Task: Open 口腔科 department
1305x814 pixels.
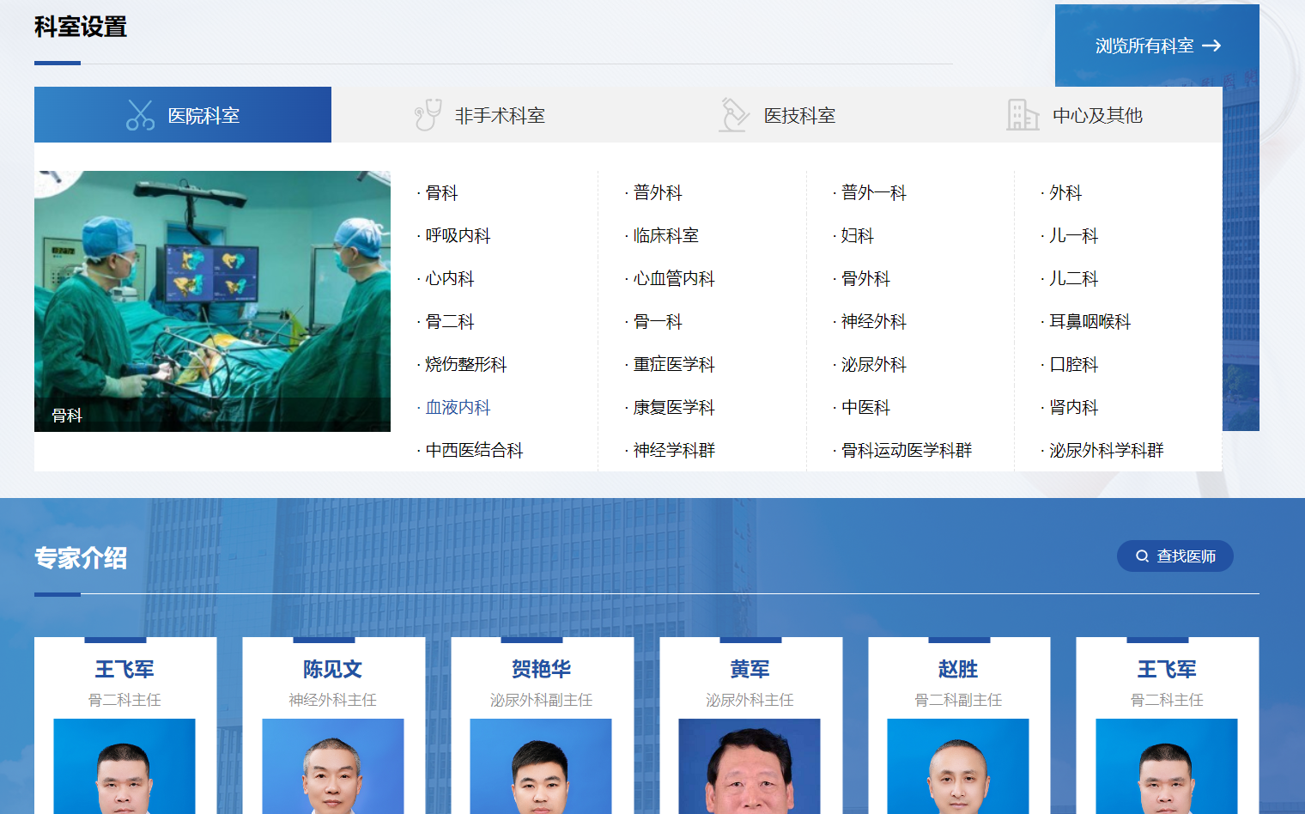Action: [1074, 365]
